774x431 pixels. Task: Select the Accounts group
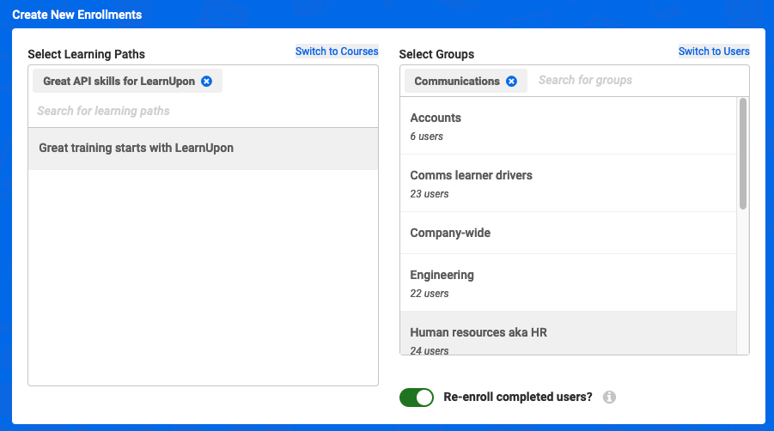(x=568, y=126)
